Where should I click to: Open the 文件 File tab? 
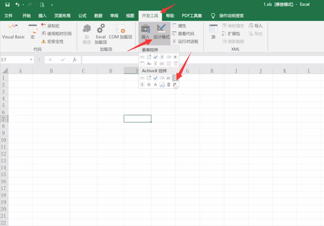[8, 16]
